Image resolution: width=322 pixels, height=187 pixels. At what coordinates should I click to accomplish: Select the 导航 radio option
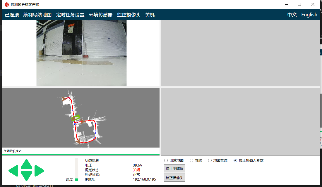(x=191, y=160)
